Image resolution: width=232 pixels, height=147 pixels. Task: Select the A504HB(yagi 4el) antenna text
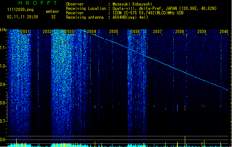tap(130, 17)
